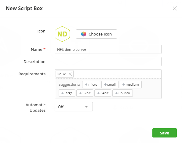
Task: Add the micro suggestion
Action: click(x=91, y=85)
